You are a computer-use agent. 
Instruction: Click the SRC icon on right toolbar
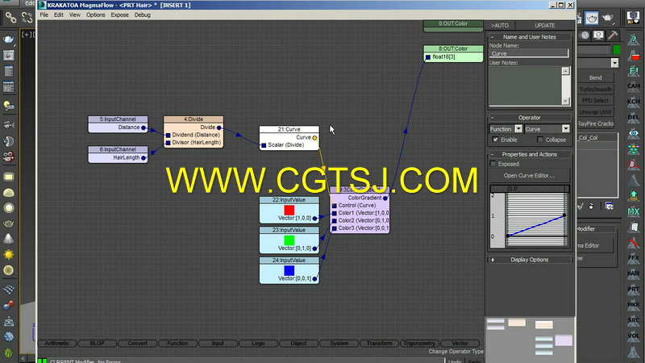634,320
